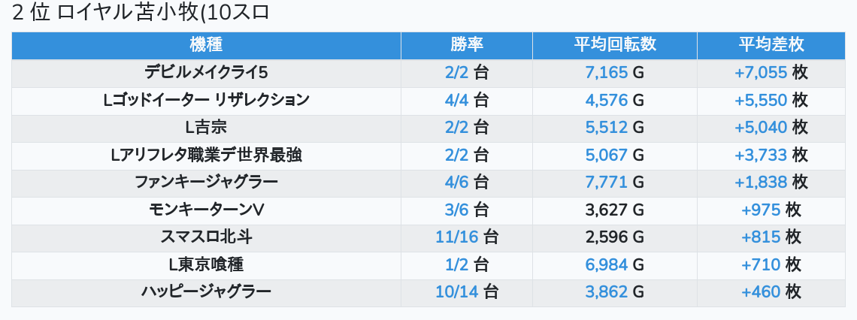Select the +7,055 average difference value
This screenshot has width=857, height=320.
tap(761, 73)
